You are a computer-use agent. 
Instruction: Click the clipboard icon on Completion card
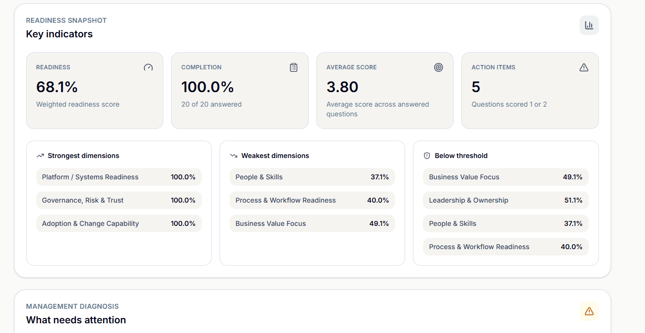pos(294,67)
